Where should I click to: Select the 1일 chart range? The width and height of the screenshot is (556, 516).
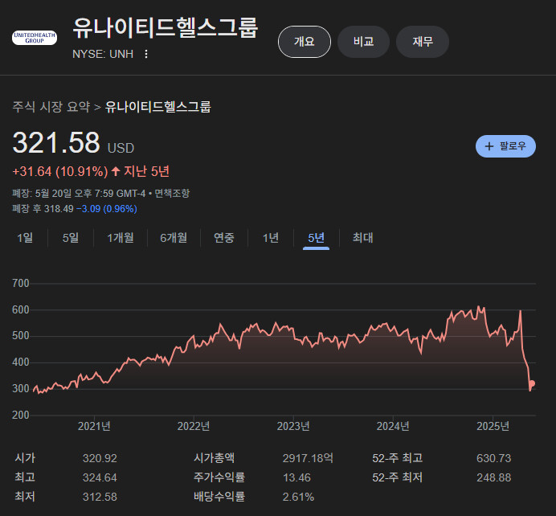pos(25,238)
